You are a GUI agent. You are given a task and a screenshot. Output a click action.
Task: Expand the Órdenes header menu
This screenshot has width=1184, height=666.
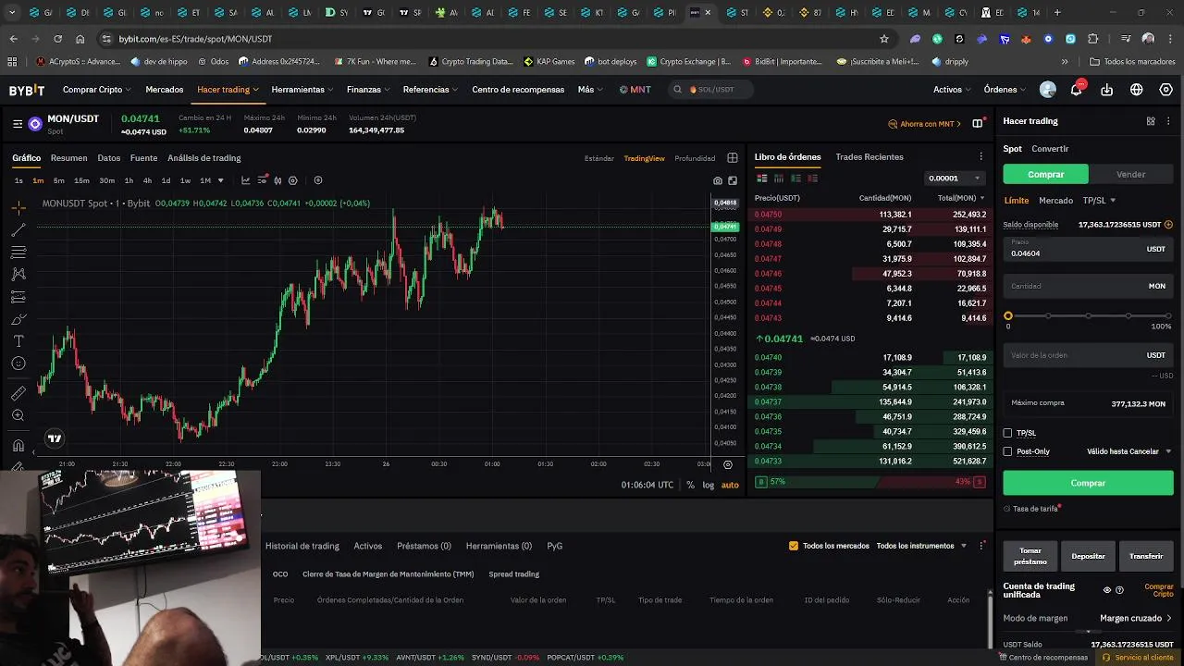(x=1005, y=90)
